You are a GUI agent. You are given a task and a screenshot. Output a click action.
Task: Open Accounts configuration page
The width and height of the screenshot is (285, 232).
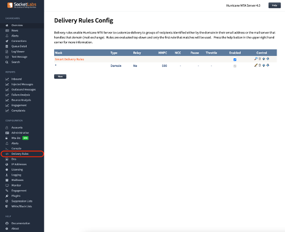[x=17, y=128]
